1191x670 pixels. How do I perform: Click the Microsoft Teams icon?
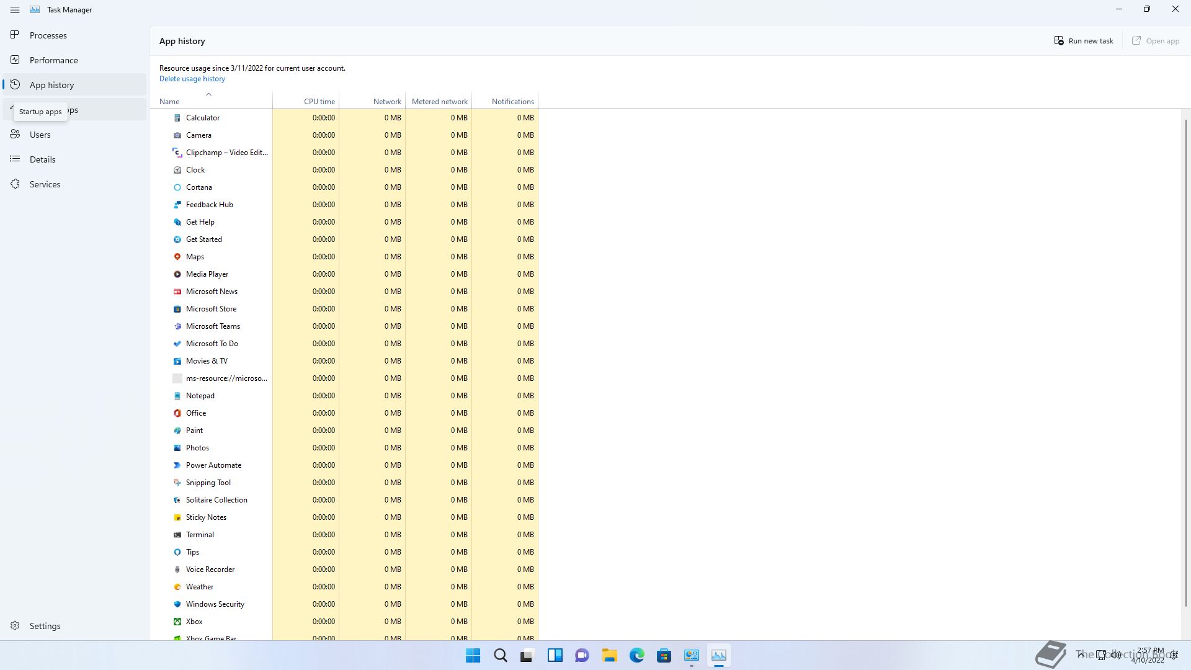point(177,326)
